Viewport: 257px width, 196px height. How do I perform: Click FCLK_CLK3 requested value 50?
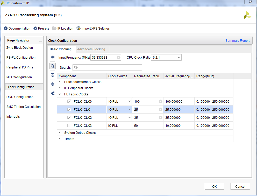tap(136, 126)
